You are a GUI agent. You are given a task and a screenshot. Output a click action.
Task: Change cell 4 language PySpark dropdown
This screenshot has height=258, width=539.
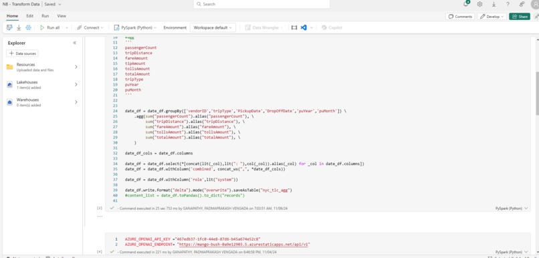(512, 252)
